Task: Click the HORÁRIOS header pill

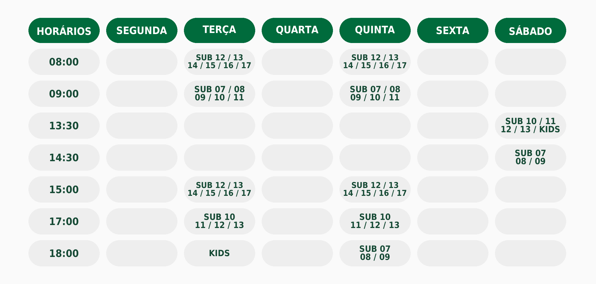Action: [x=64, y=31]
